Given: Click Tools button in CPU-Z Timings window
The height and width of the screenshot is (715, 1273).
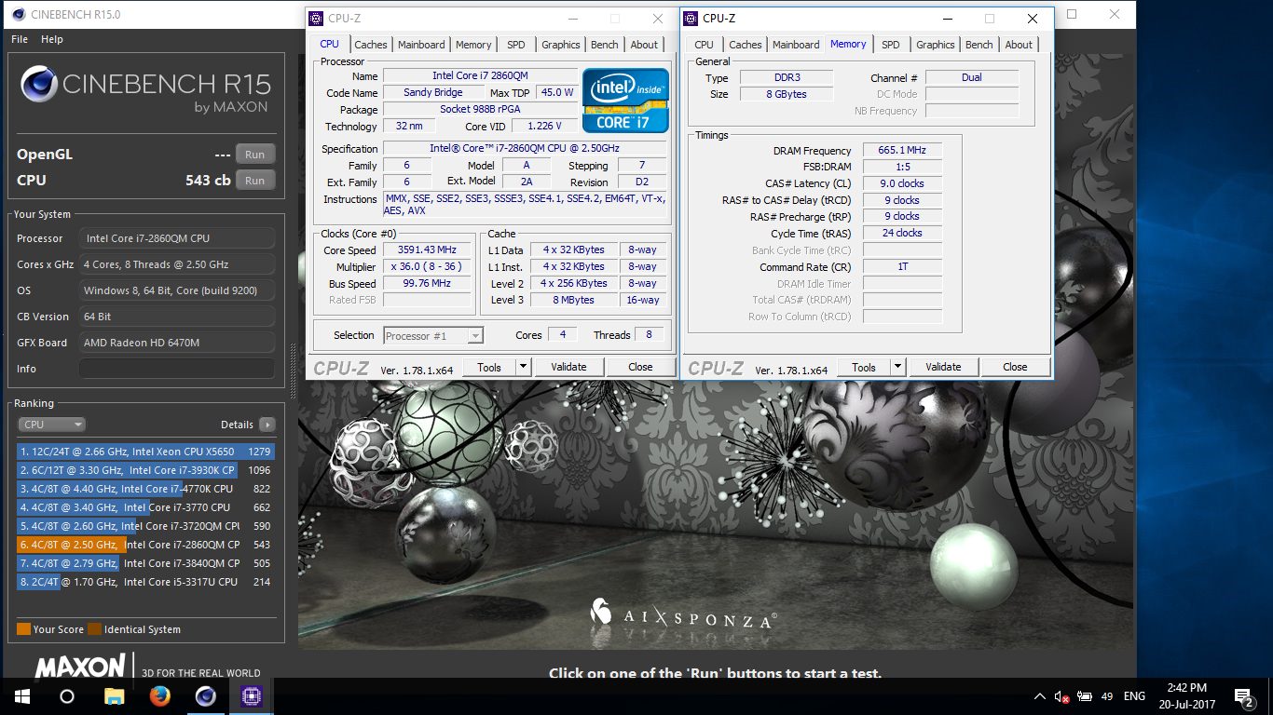Looking at the screenshot, I should click(x=864, y=367).
